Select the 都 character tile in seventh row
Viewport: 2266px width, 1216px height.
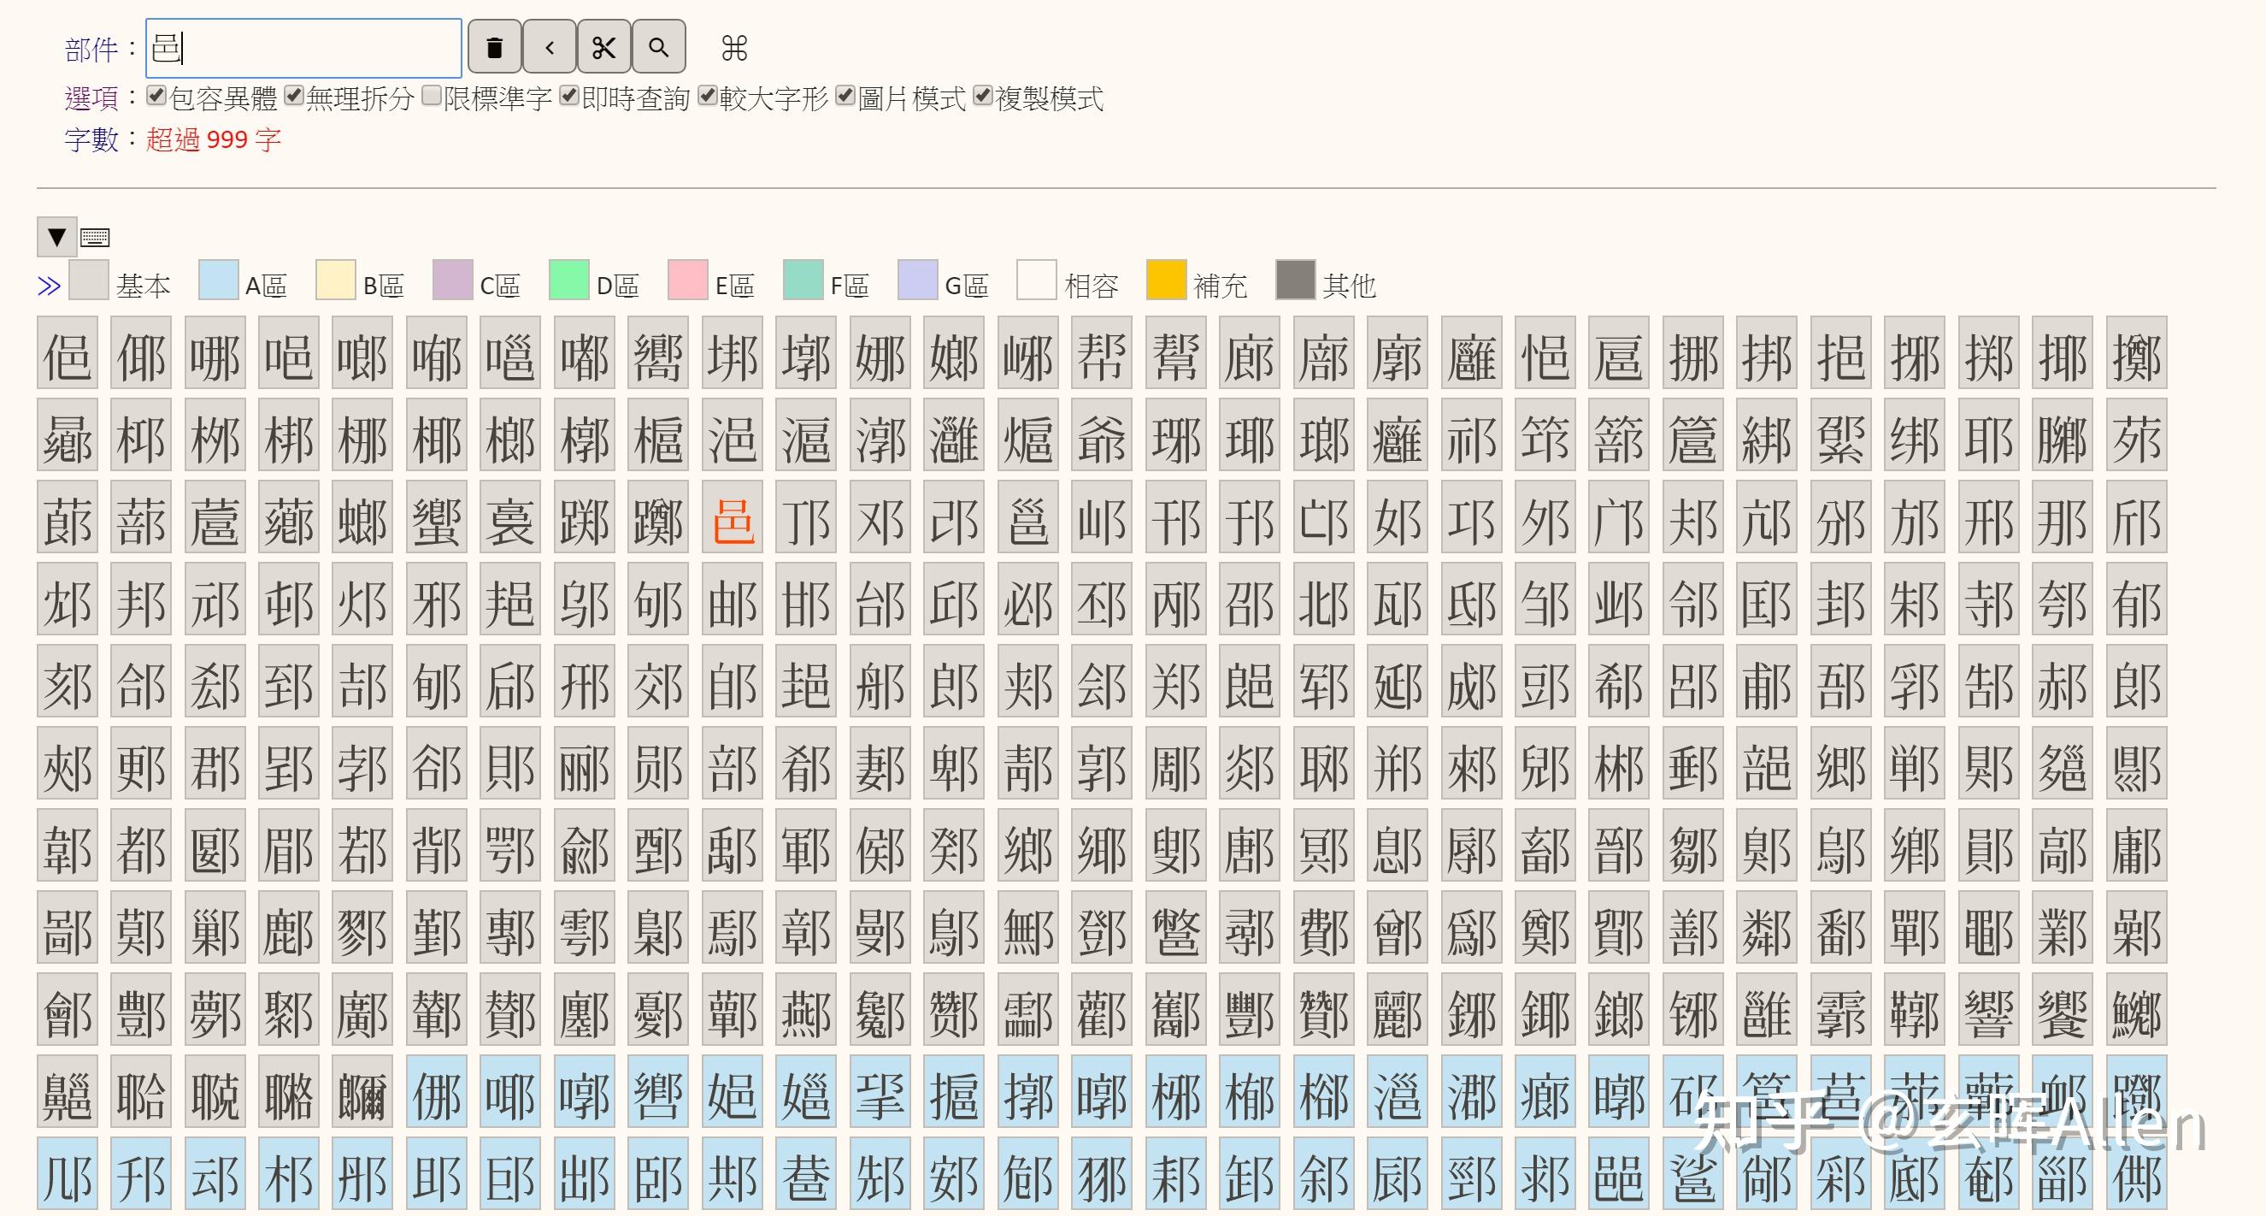[x=141, y=846]
